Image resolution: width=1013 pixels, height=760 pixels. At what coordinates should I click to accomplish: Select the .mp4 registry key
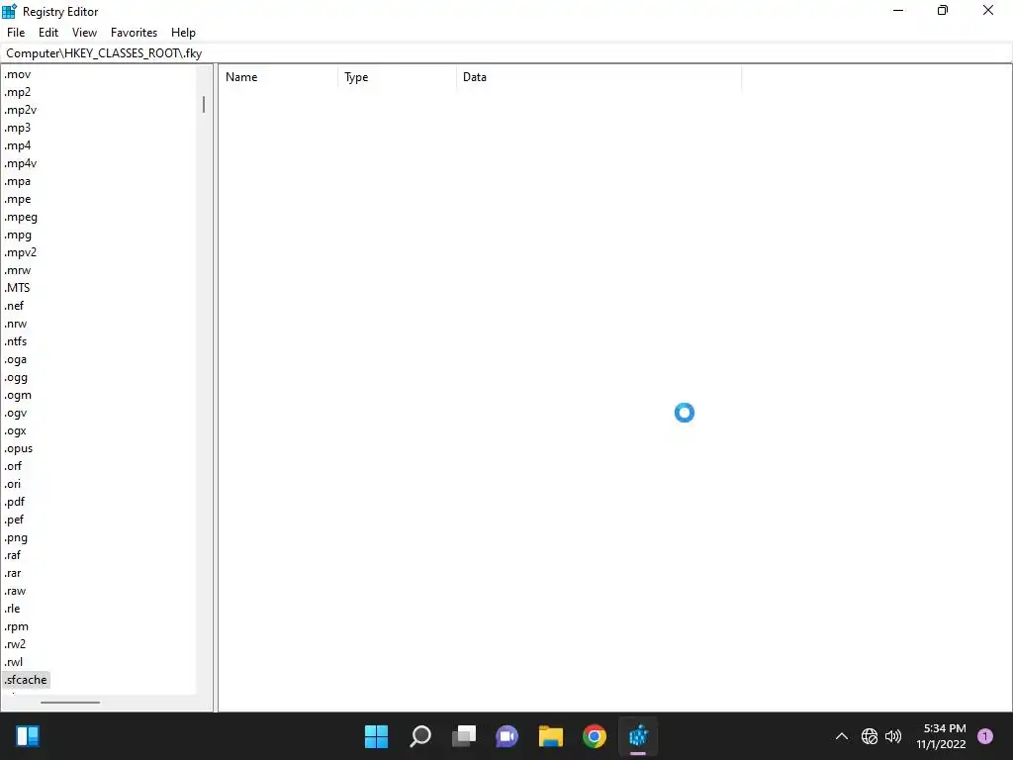click(18, 145)
